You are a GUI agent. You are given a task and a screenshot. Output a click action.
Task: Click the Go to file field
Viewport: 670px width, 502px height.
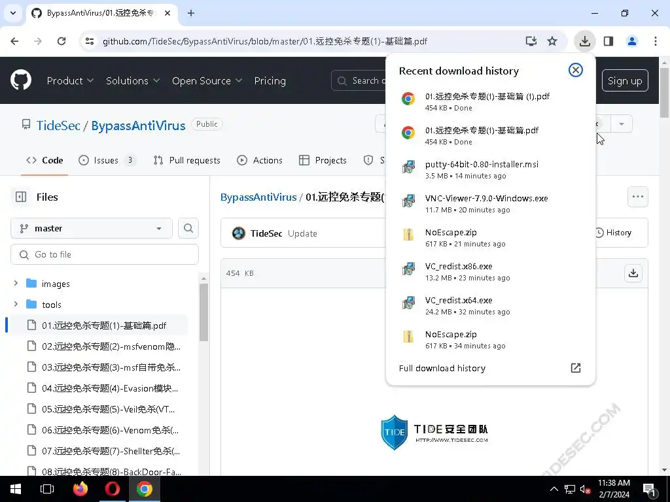point(105,254)
